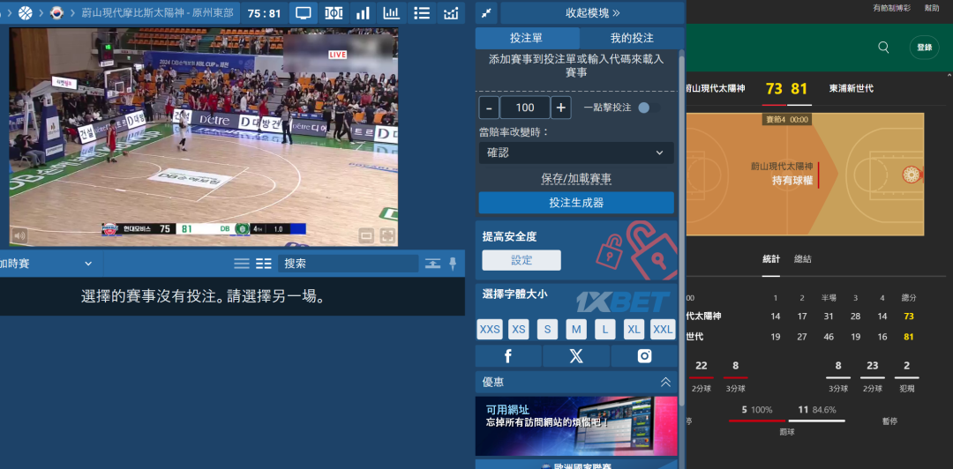Click the 登錄 login button
Viewport: 953px width, 469px height.
tap(924, 48)
